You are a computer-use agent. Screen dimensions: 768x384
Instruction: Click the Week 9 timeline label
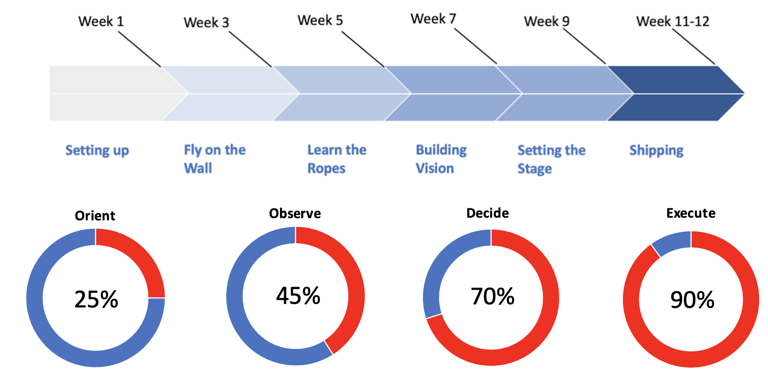coord(547,21)
